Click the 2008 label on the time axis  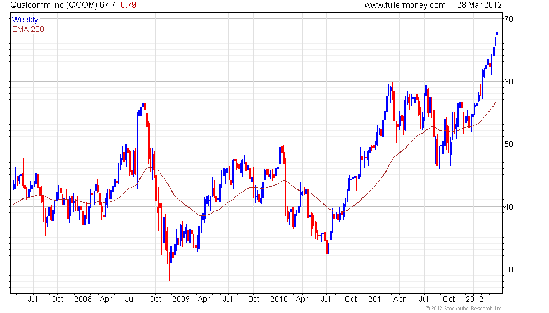(x=83, y=300)
